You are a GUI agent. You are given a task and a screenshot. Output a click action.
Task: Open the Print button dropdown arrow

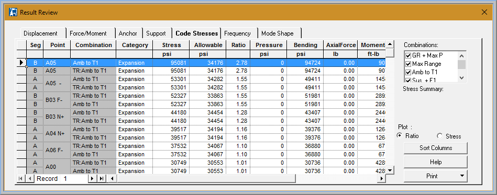[461, 176]
